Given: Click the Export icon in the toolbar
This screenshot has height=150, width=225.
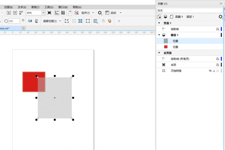Looking at the screenshot, I should pyautogui.click(x=15, y=13).
